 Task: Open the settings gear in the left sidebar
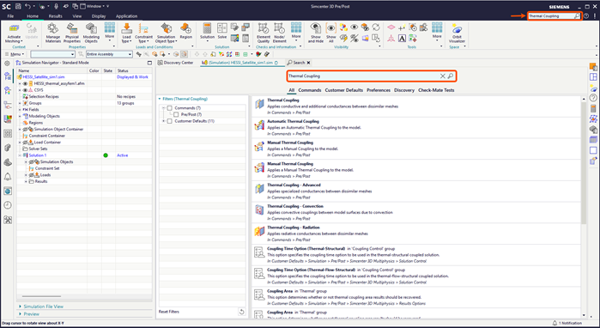click(7, 64)
